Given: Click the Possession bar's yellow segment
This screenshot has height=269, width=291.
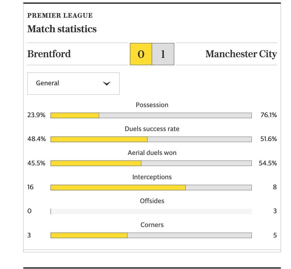Looking at the screenshot, I should coord(75,115).
